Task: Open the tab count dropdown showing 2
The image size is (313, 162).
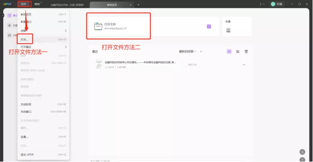Action: [x=262, y=4]
